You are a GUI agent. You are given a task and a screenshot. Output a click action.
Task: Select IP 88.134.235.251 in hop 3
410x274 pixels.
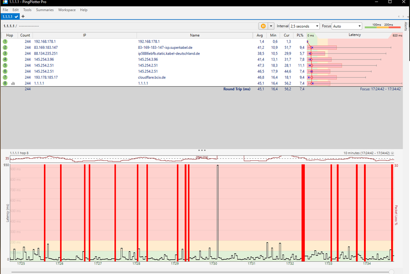click(46, 53)
